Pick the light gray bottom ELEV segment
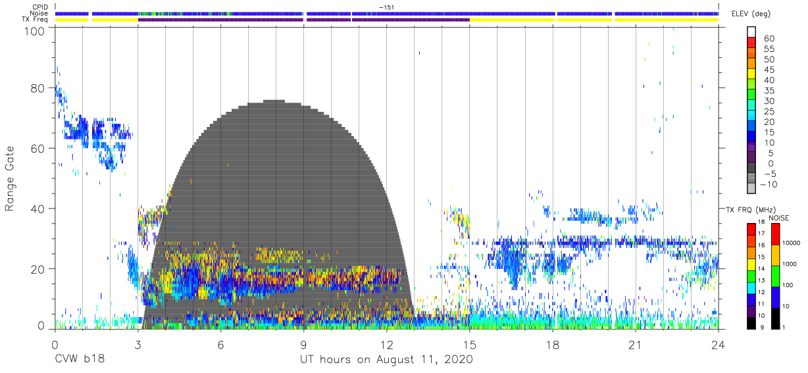The height and width of the screenshot is (373, 808). click(x=751, y=189)
